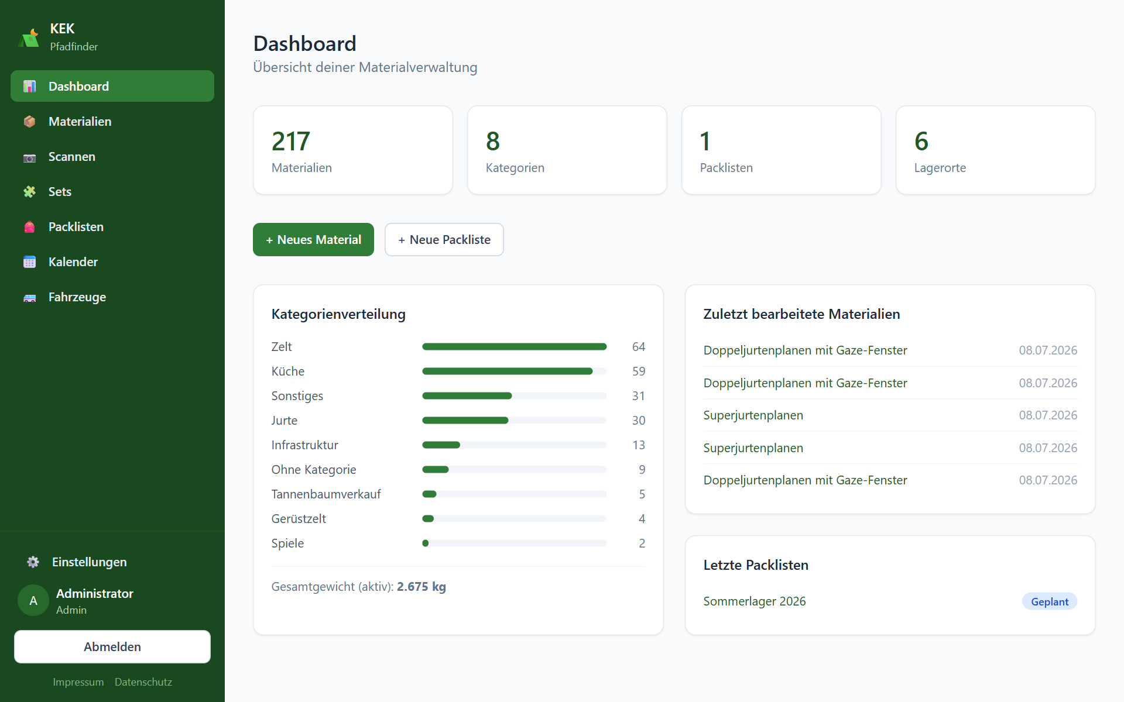Click the Gerüstzelt progress bar
The height and width of the screenshot is (702, 1124).
(x=515, y=519)
